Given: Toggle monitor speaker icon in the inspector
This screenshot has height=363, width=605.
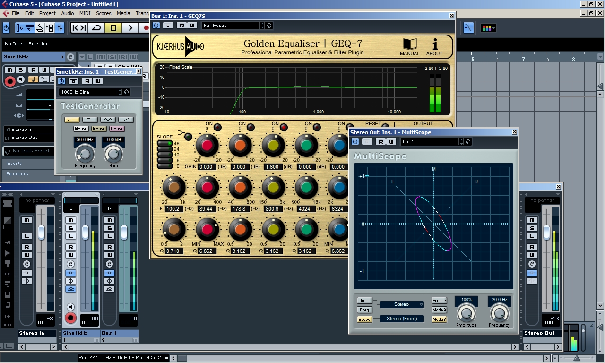Looking at the screenshot, I should point(21,79).
